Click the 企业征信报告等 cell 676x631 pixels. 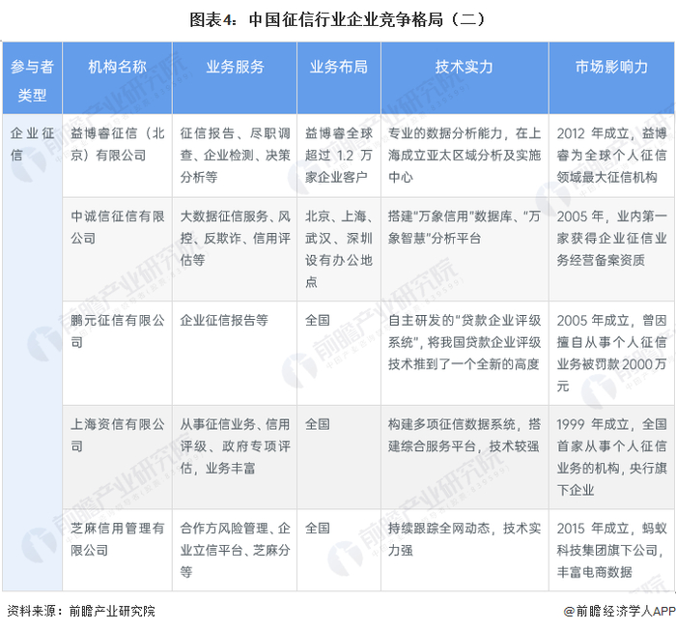coord(235,354)
